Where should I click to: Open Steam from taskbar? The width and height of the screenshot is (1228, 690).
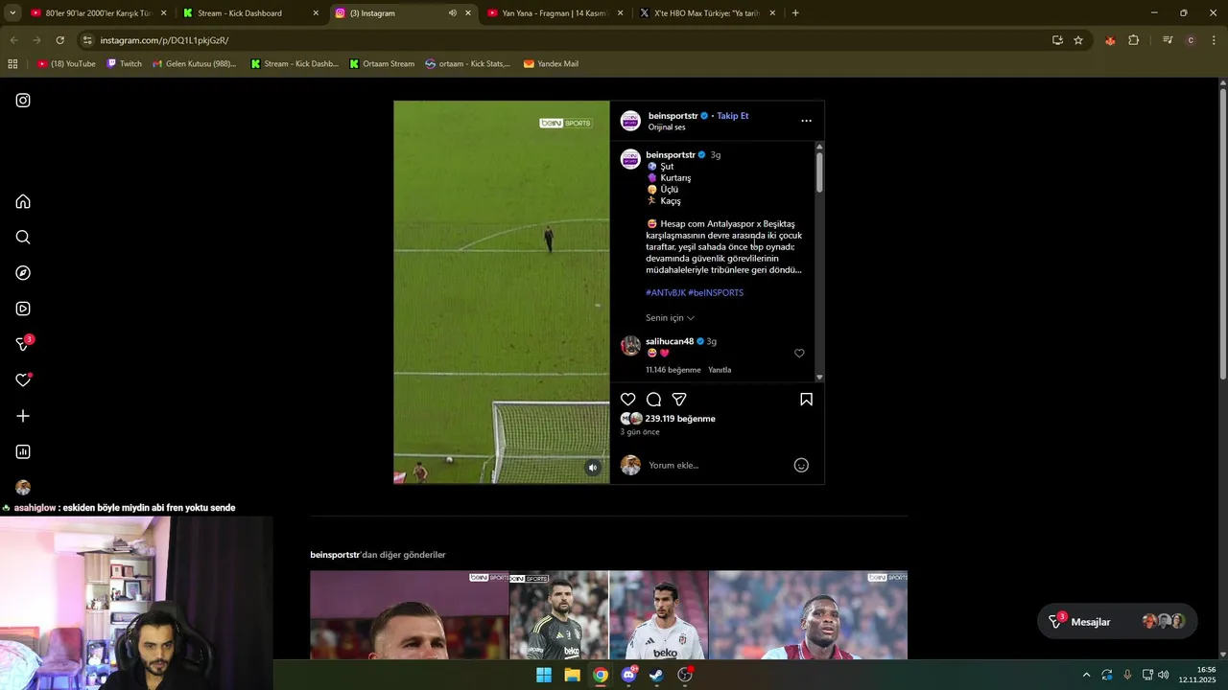coord(657,675)
